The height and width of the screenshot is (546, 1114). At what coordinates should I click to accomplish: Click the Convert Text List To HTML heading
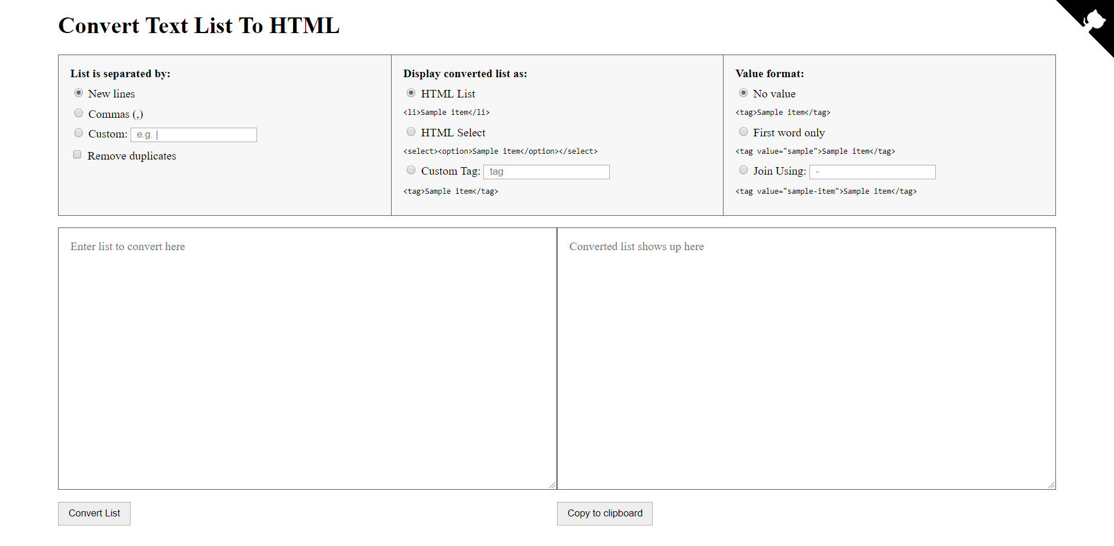(x=198, y=26)
